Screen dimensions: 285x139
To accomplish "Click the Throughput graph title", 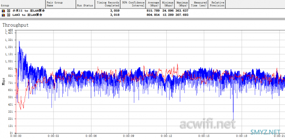I will (x=15, y=25).
